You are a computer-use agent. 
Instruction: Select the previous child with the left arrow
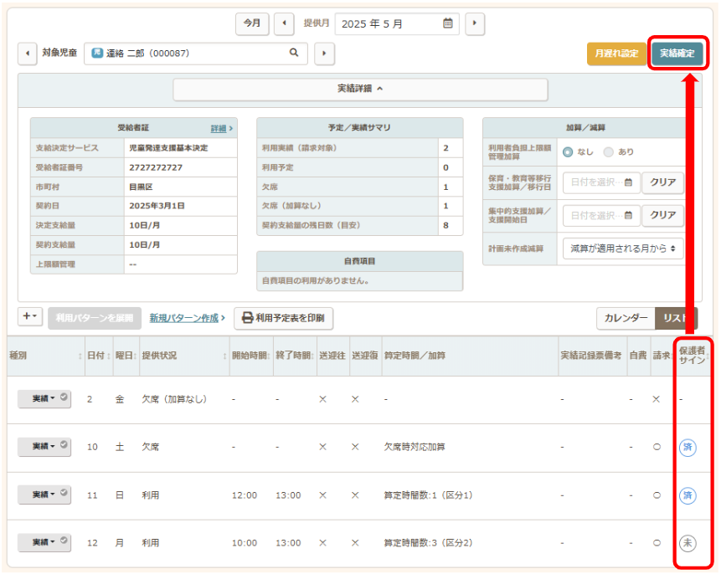pos(28,54)
